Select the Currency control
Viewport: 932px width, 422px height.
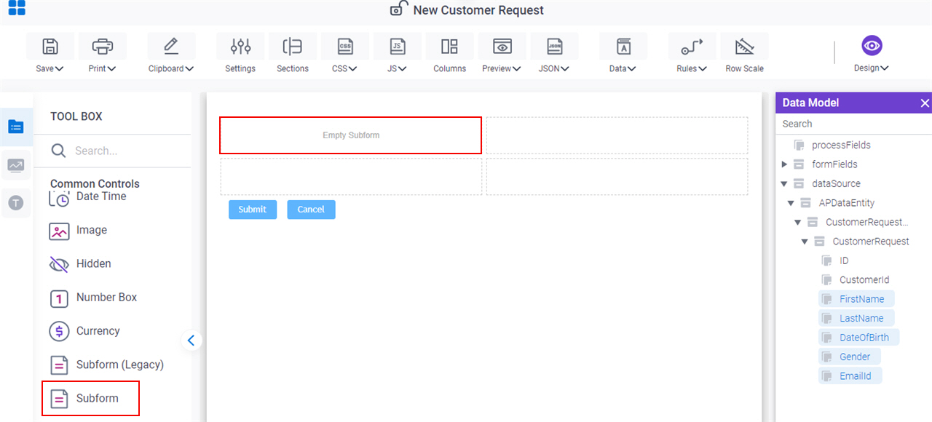84,330
